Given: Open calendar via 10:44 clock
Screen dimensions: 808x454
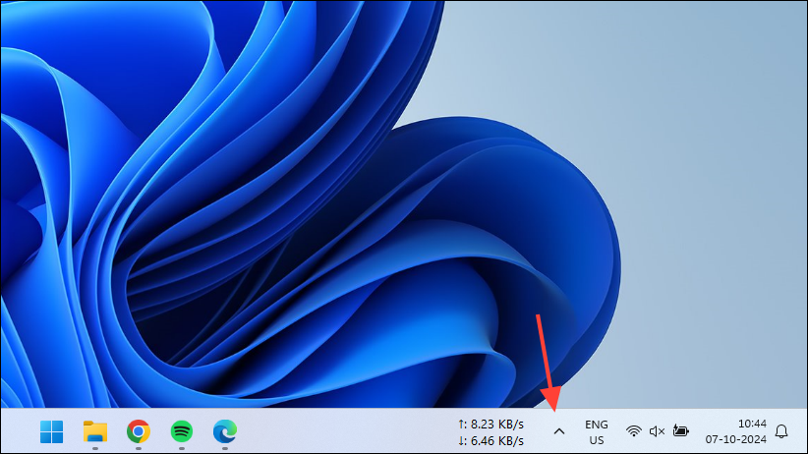Looking at the screenshot, I should pyautogui.click(x=752, y=424).
